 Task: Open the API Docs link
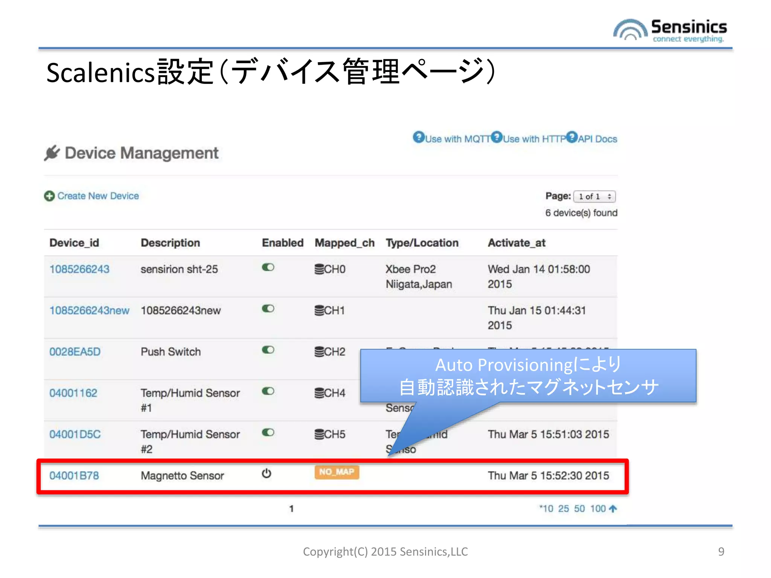click(598, 139)
